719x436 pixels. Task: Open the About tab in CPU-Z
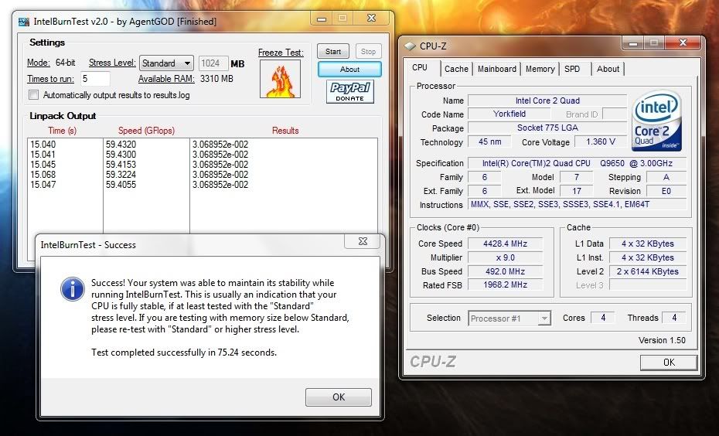(608, 69)
